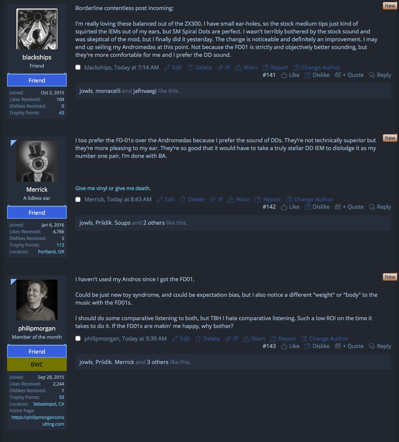Warn philipmorgan for post #143
399x442 pixels.
[254, 339]
